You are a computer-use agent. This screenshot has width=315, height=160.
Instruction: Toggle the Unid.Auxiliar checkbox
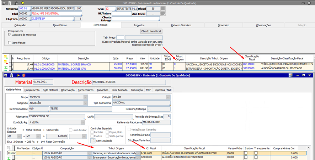coord(70,130)
